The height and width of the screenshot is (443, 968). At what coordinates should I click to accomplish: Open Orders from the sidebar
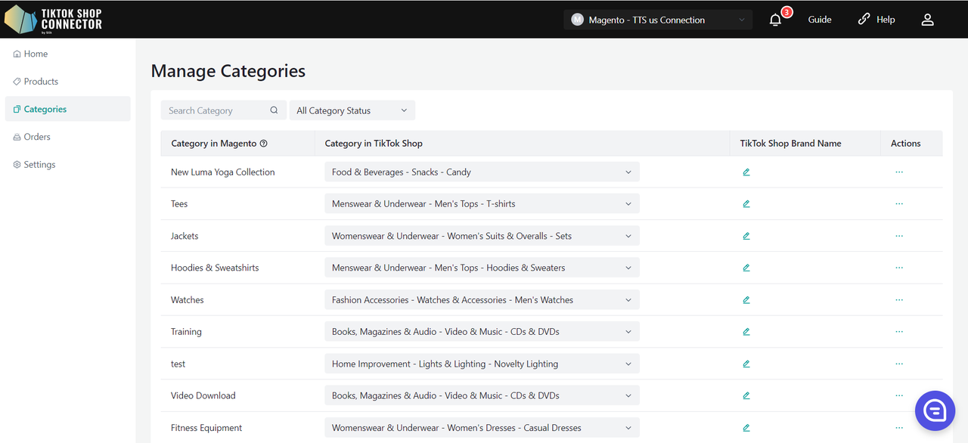(37, 137)
